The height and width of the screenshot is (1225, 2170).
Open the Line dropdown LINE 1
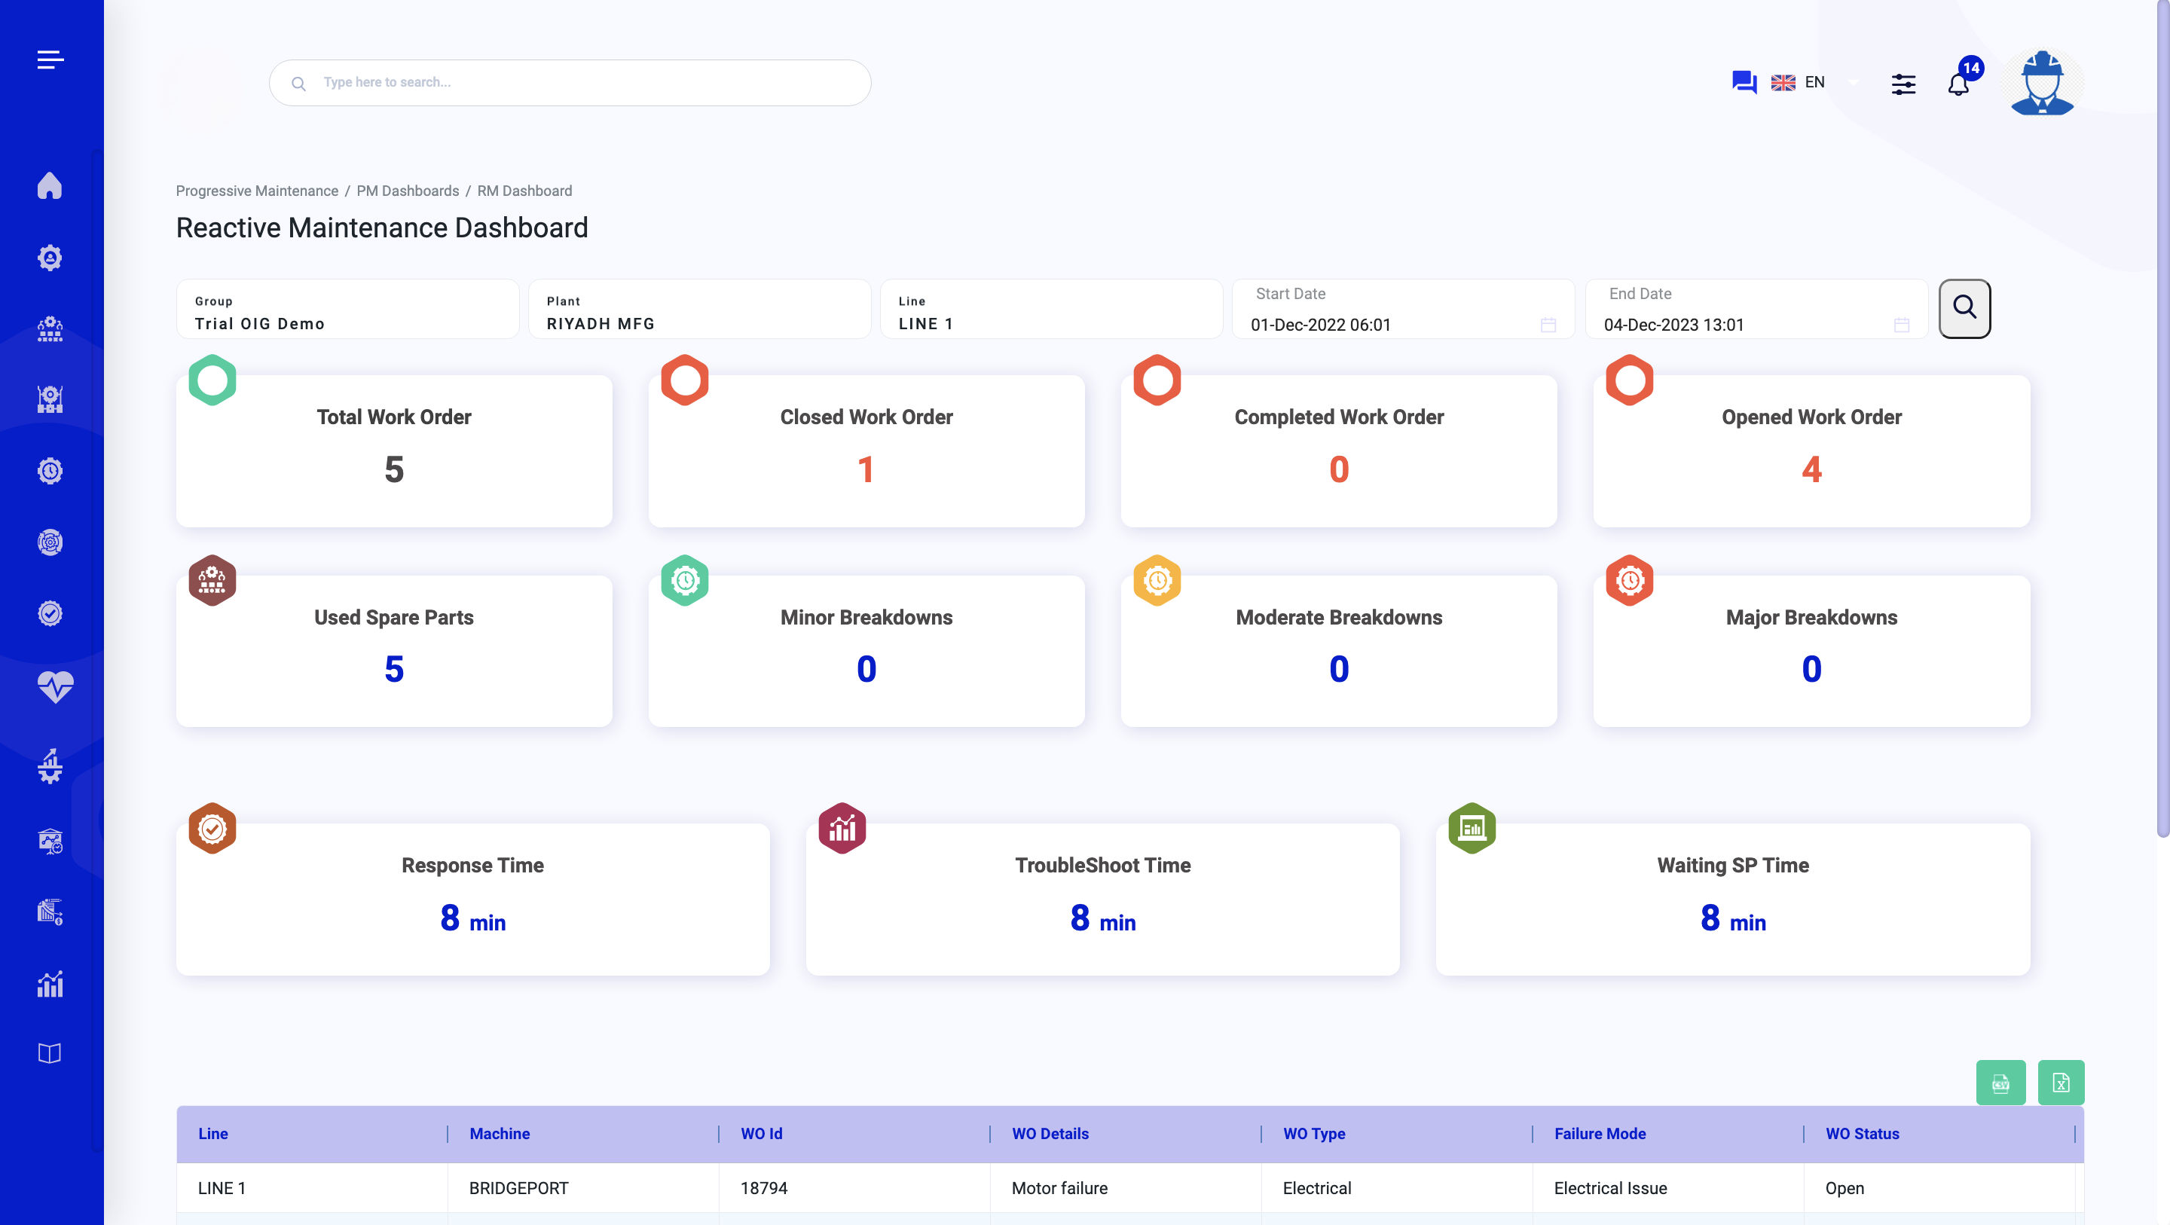pyautogui.click(x=1051, y=309)
